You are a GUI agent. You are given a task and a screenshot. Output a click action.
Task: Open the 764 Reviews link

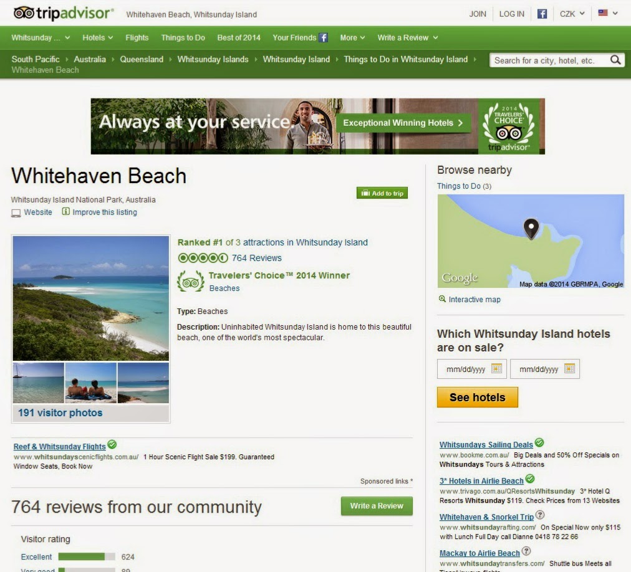point(257,258)
